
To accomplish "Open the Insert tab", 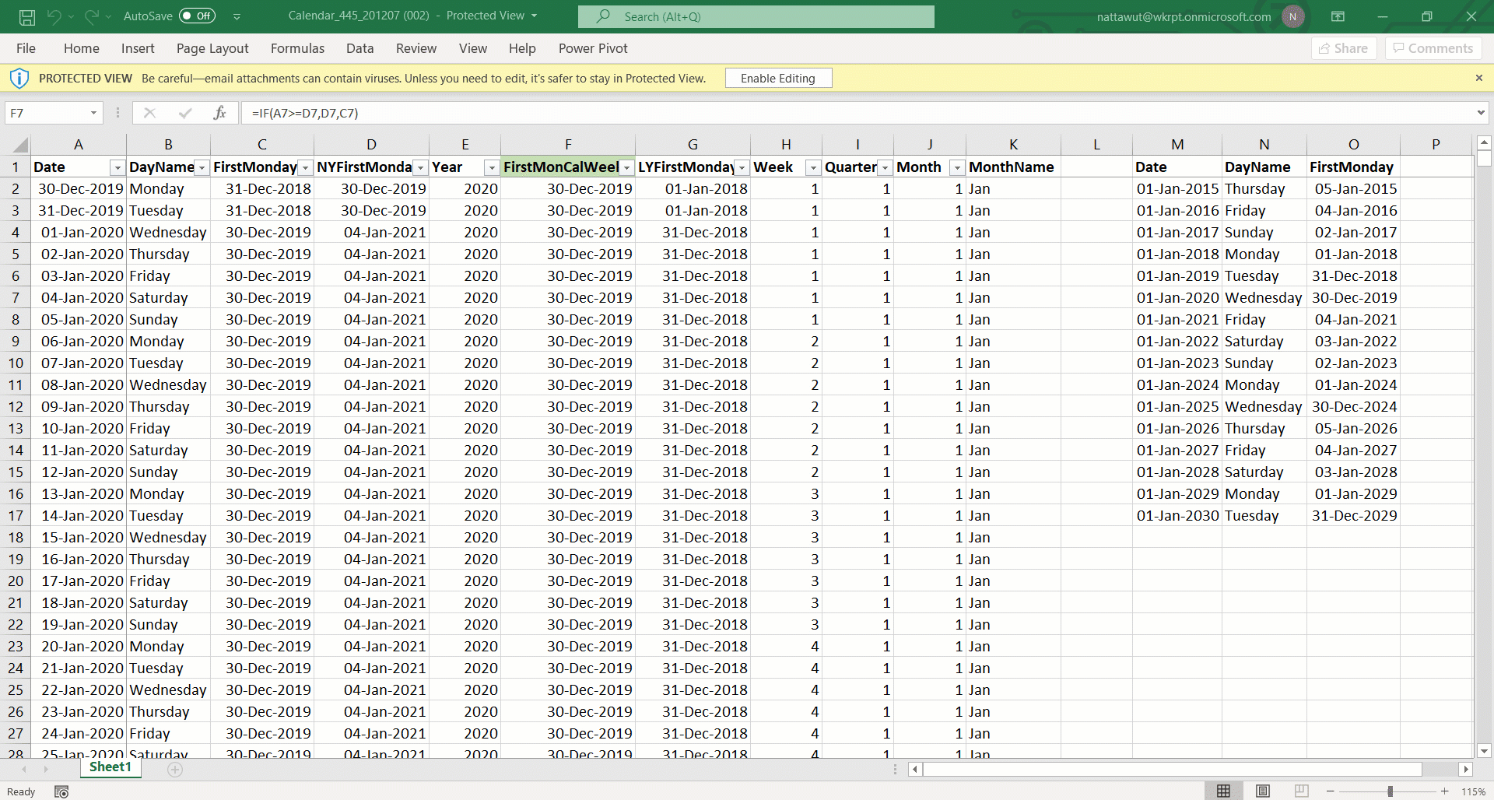I will tap(138, 48).
